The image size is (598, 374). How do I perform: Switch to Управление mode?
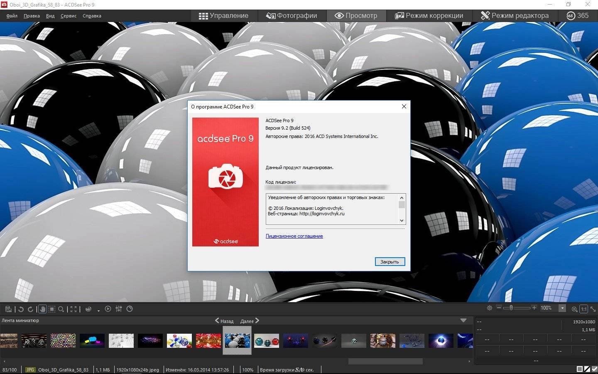(223, 15)
